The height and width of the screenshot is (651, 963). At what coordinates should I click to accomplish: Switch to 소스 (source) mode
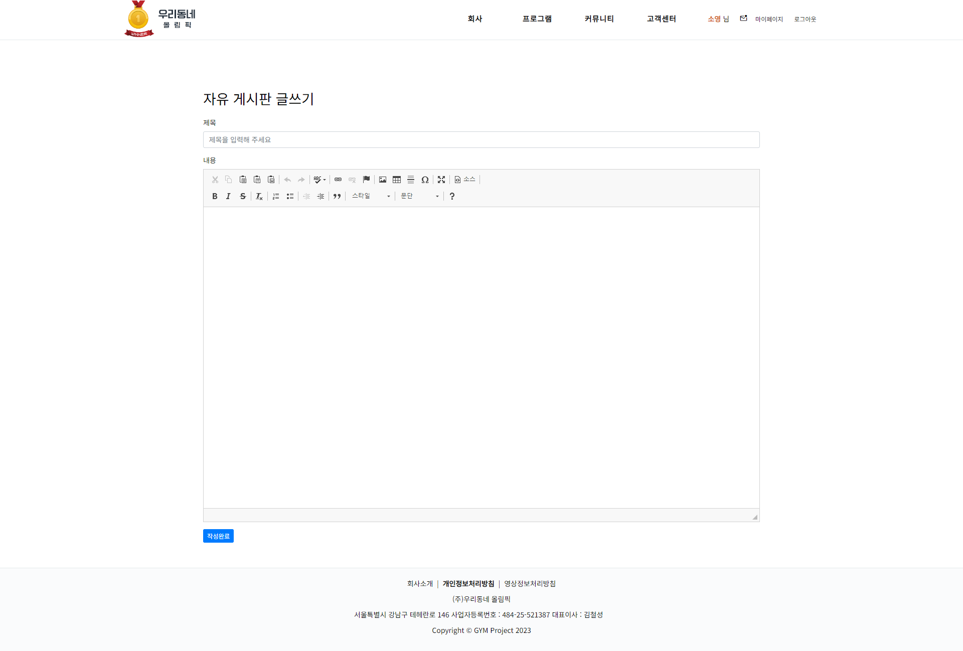[x=465, y=179]
